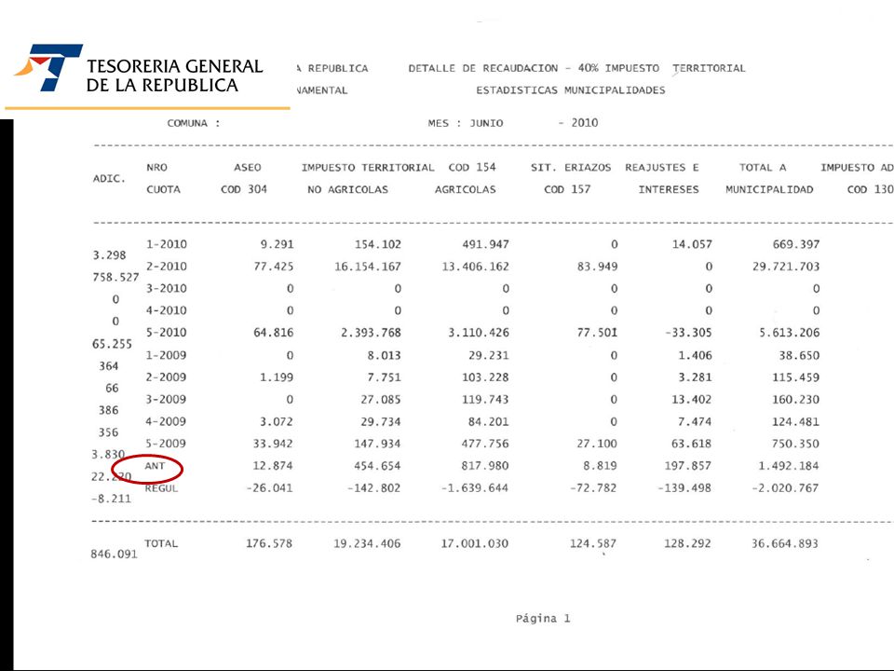
Task: Select the 'TESORERIA GENERAL DE LA REPUBLICA' title text
Action: coord(174,75)
